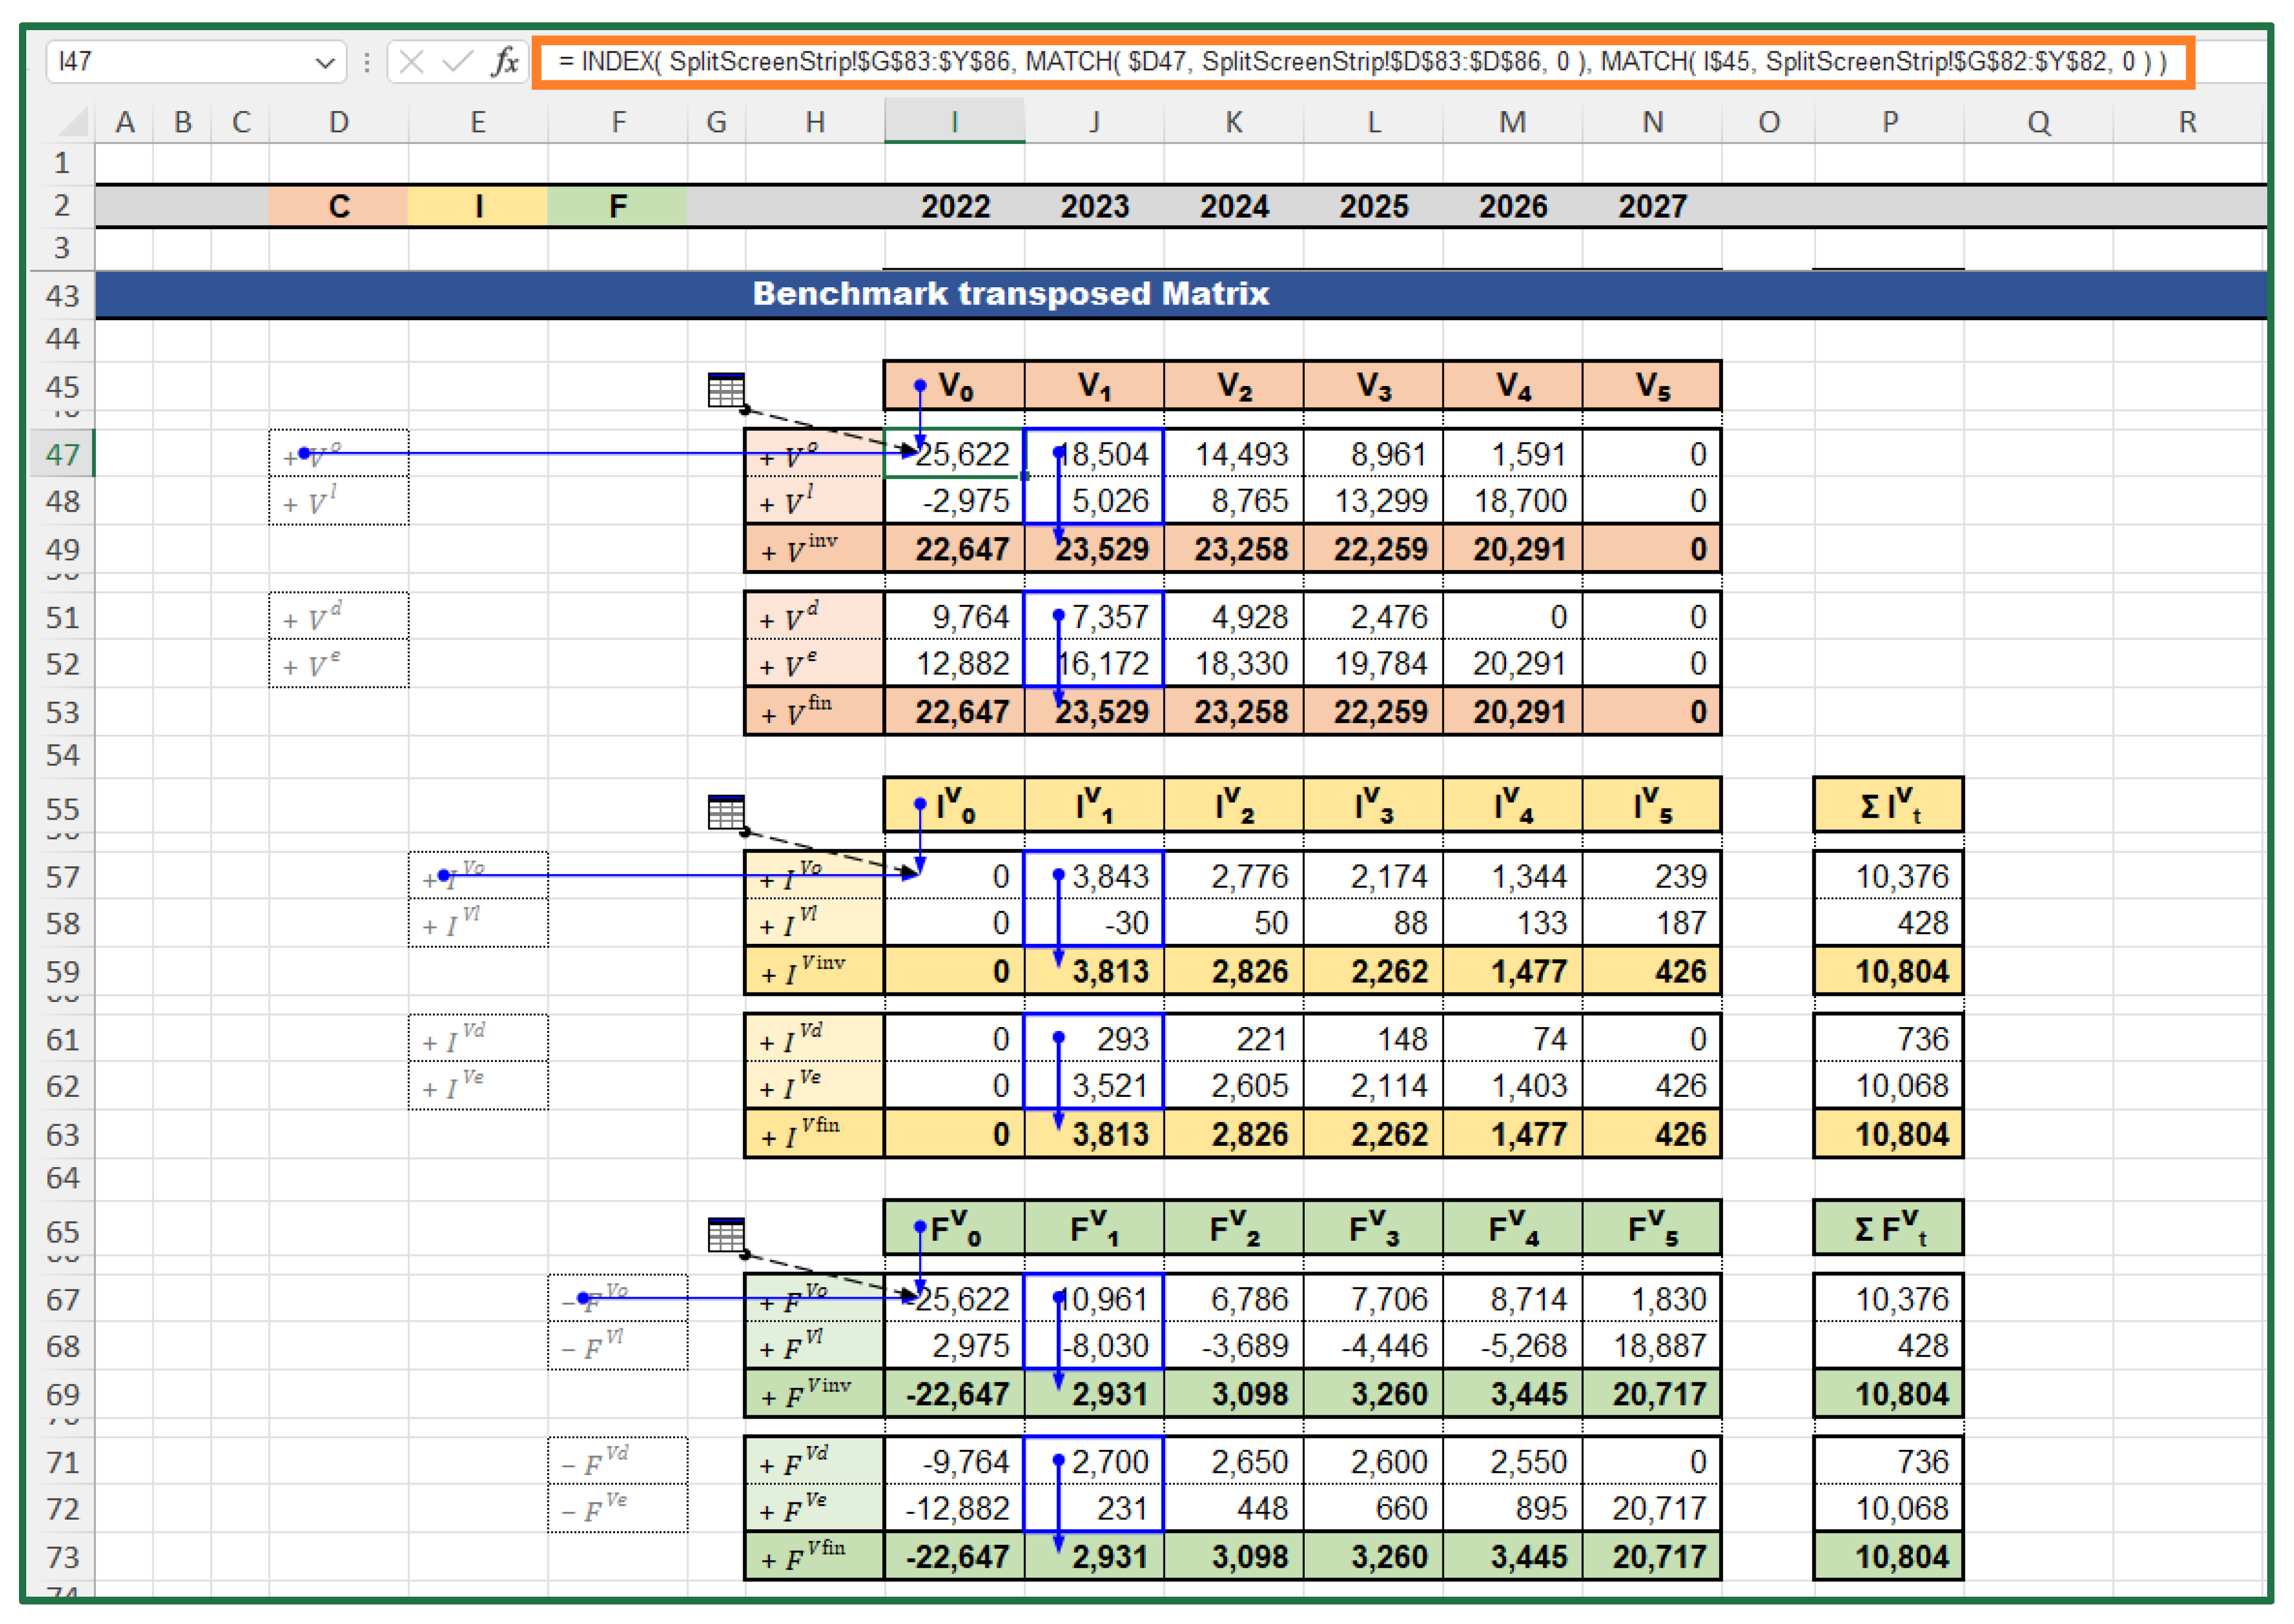Click the table icon beside FV0 header

click(725, 1235)
